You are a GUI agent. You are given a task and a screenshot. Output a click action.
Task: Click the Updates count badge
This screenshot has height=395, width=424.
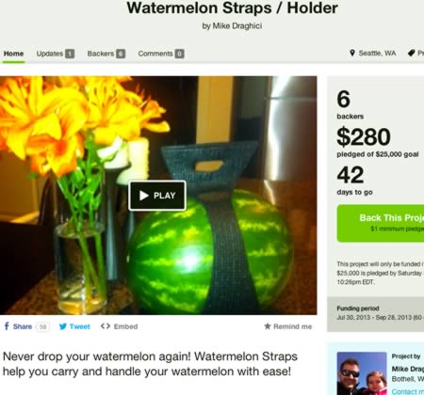click(x=70, y=54)
